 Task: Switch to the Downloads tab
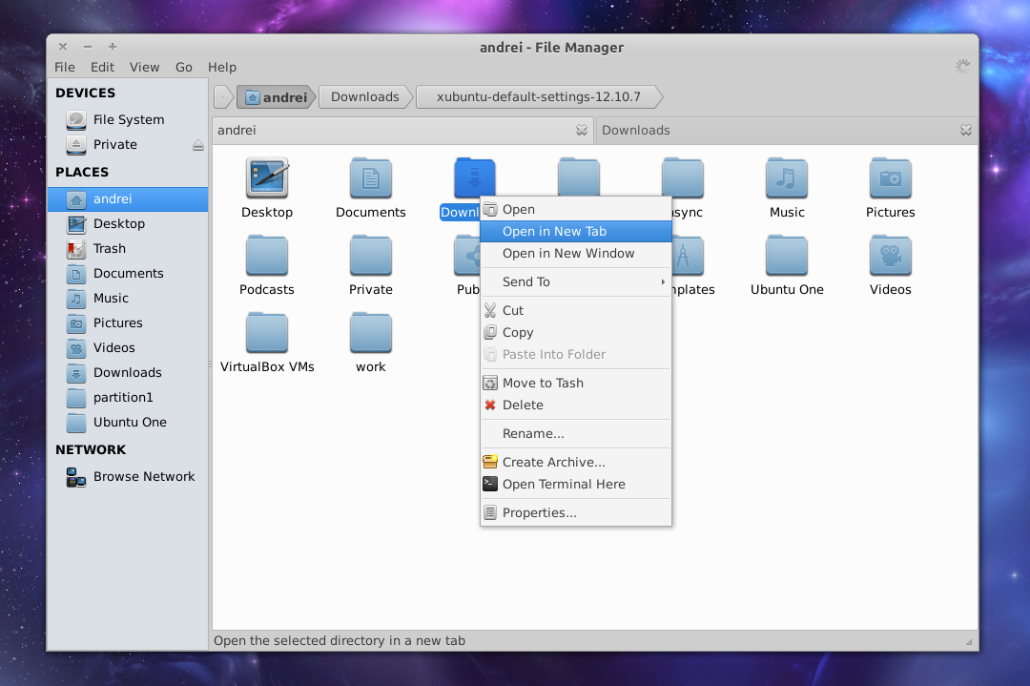click(636, 130)
